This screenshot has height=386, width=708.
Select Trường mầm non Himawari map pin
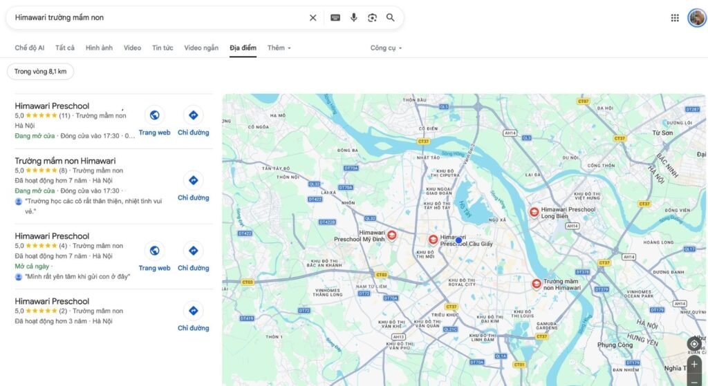point(536,284)
